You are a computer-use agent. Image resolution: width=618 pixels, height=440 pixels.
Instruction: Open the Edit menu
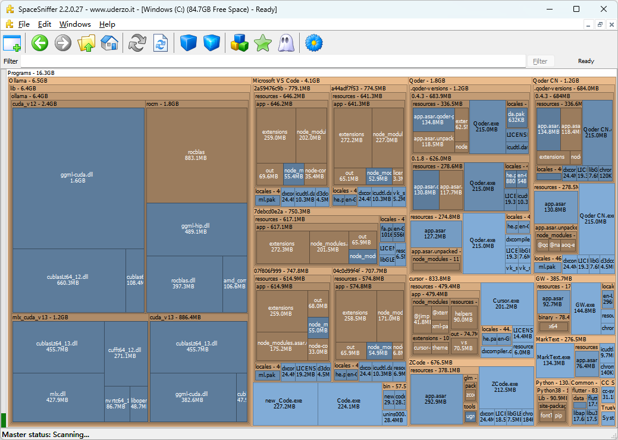click(45, 24)
